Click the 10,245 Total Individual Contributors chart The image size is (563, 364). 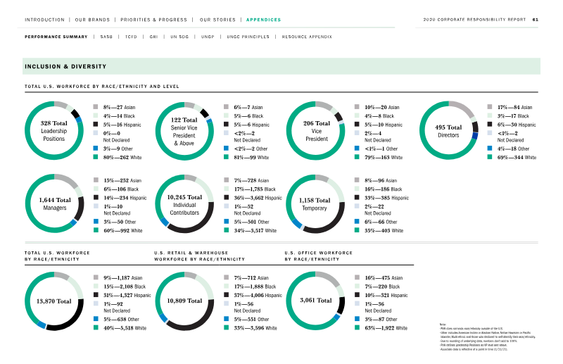pos(184,203)
